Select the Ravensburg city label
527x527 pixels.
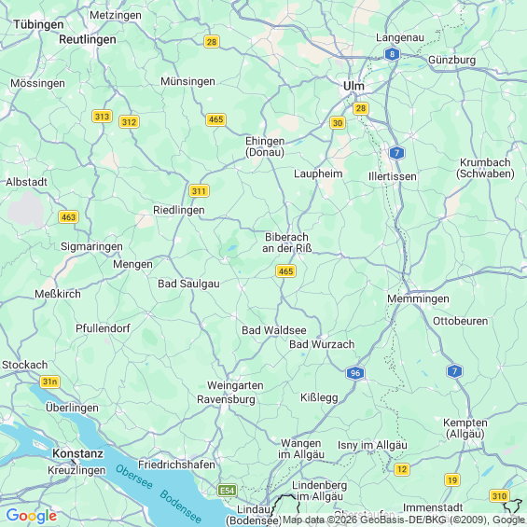(x=226, y=399)
